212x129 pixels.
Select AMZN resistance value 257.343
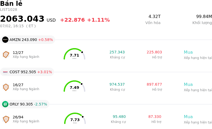pos(117,52)
